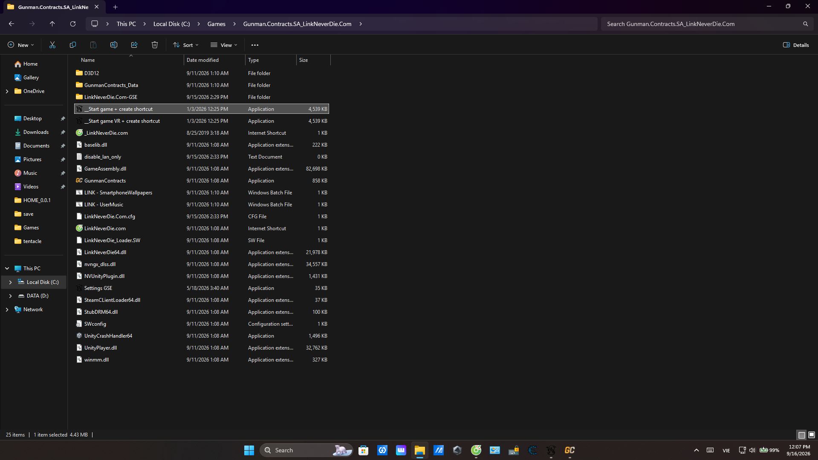This screenshot has height=460, width=818.
Task: Show hidden icons in the system tray
Action: point(696,450)
